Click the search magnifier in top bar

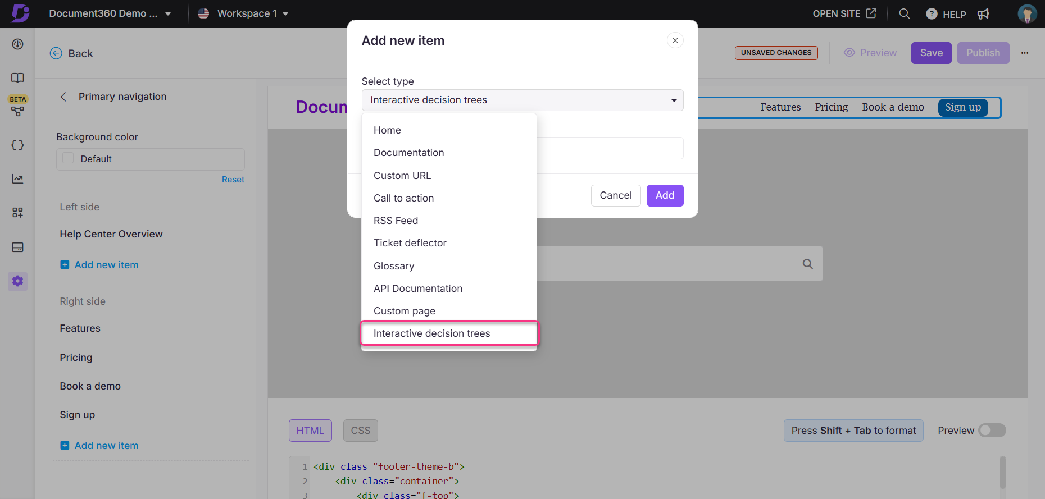pyautogui.click(x=904, y=13)
